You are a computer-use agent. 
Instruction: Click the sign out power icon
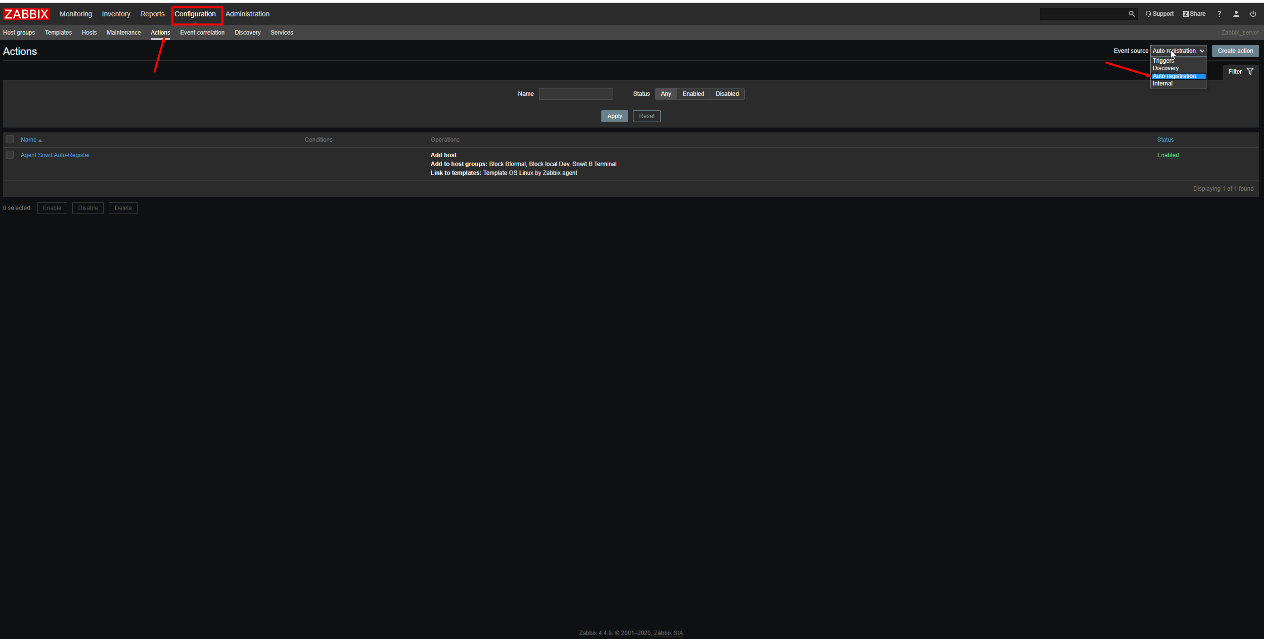click(x=1253, y=14)
